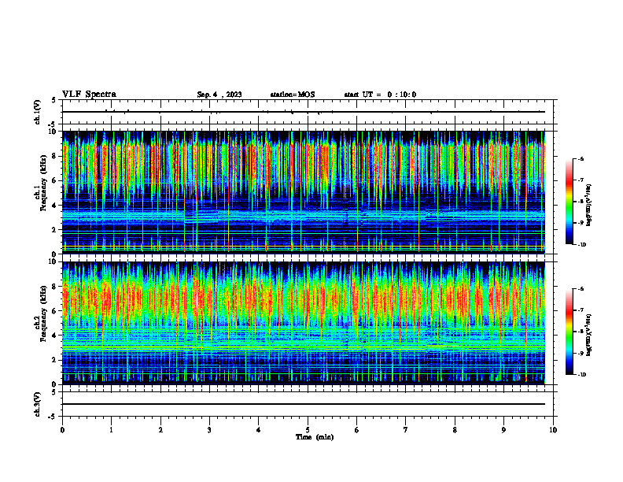Screen dimensions: 623x482
Task: Click the "VLF Spectra" plot title
Action: coord(89,94)
